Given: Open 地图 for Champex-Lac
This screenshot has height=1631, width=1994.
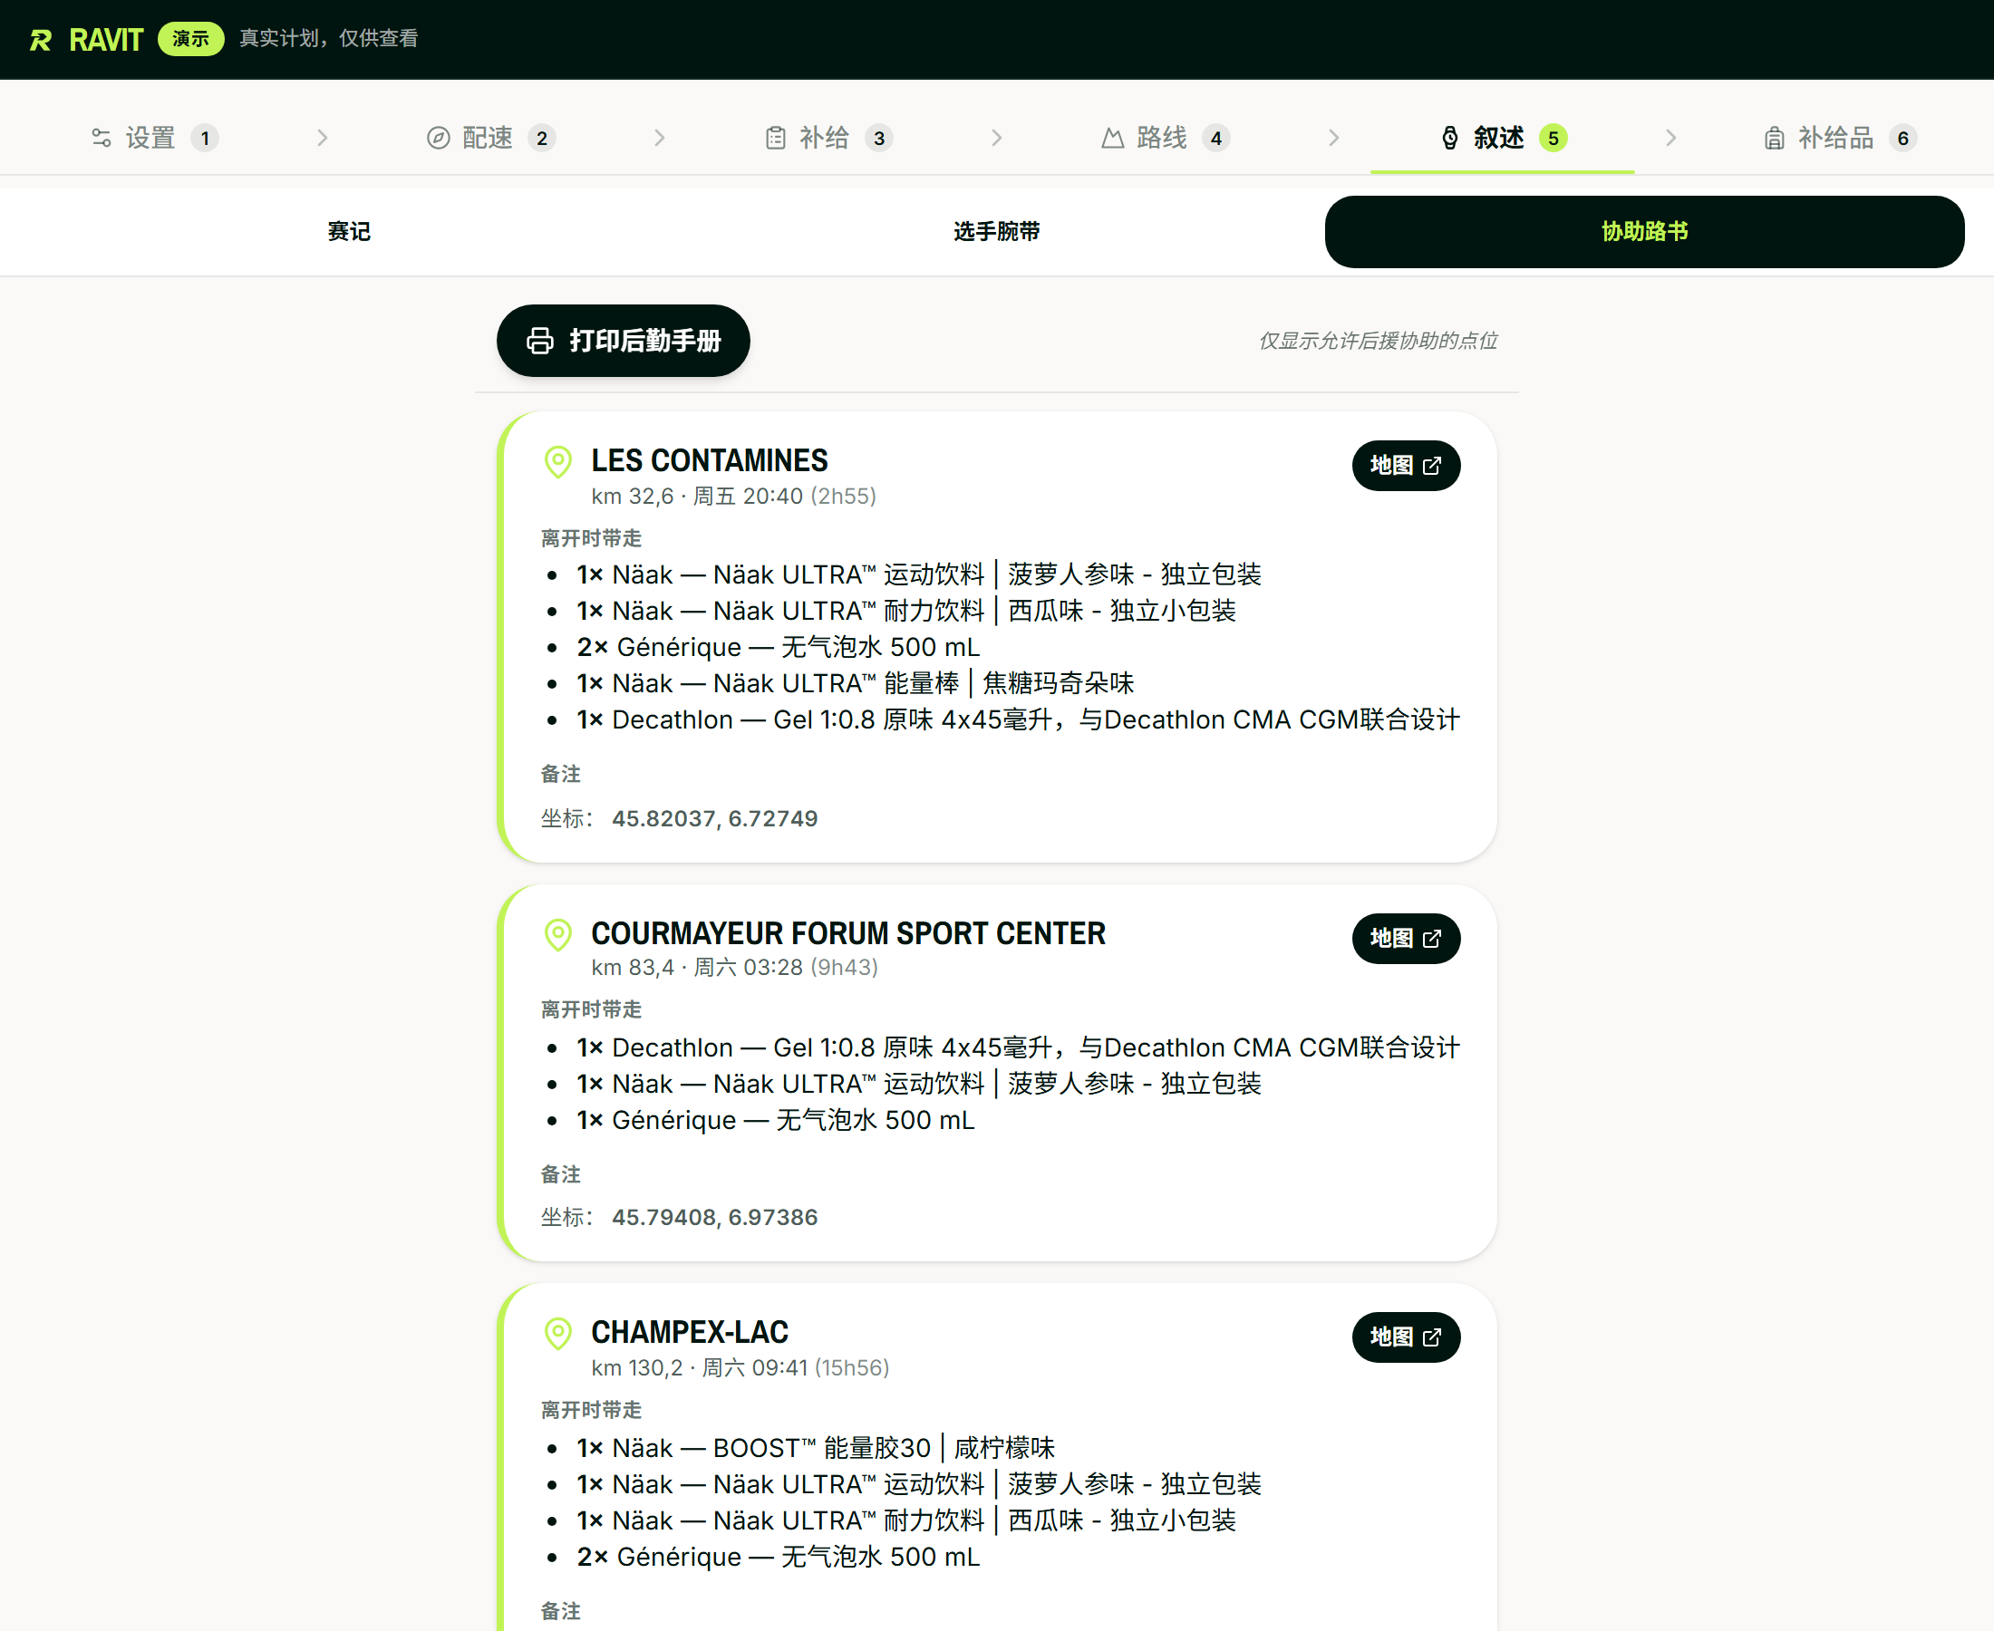Looking at the screenshot, I should 1406,1336.
